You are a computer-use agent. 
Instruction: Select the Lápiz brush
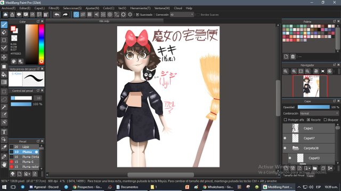tap(24, 147)
